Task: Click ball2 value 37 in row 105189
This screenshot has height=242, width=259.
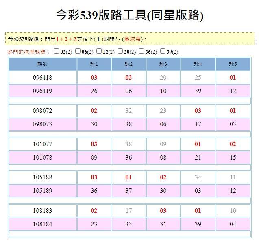Action: tap(128, 191)
